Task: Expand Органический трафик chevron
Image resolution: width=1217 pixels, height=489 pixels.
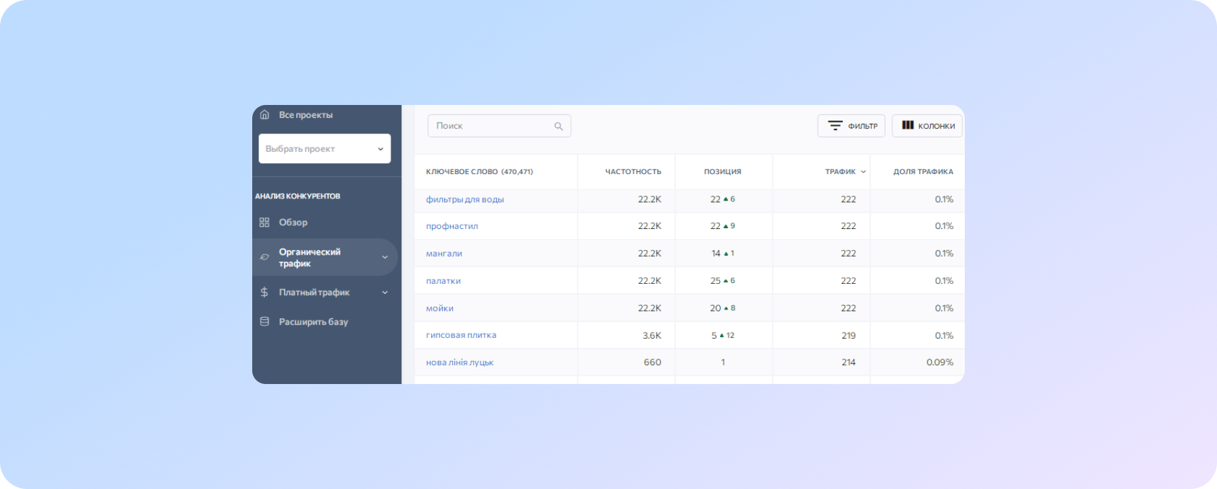Action: (385, 257)
